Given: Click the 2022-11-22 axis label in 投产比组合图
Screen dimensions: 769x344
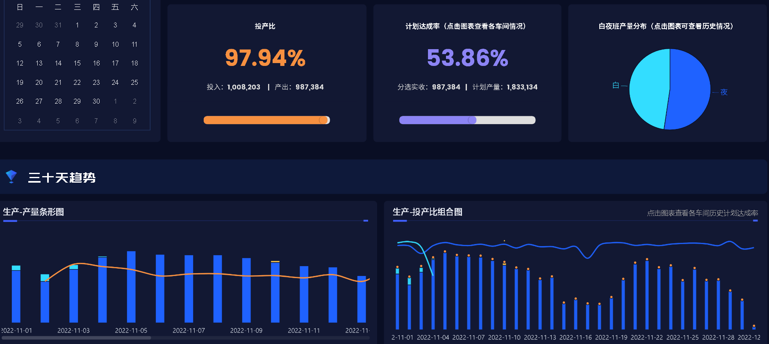Looking at the screenshot, I should click(647, 337).
